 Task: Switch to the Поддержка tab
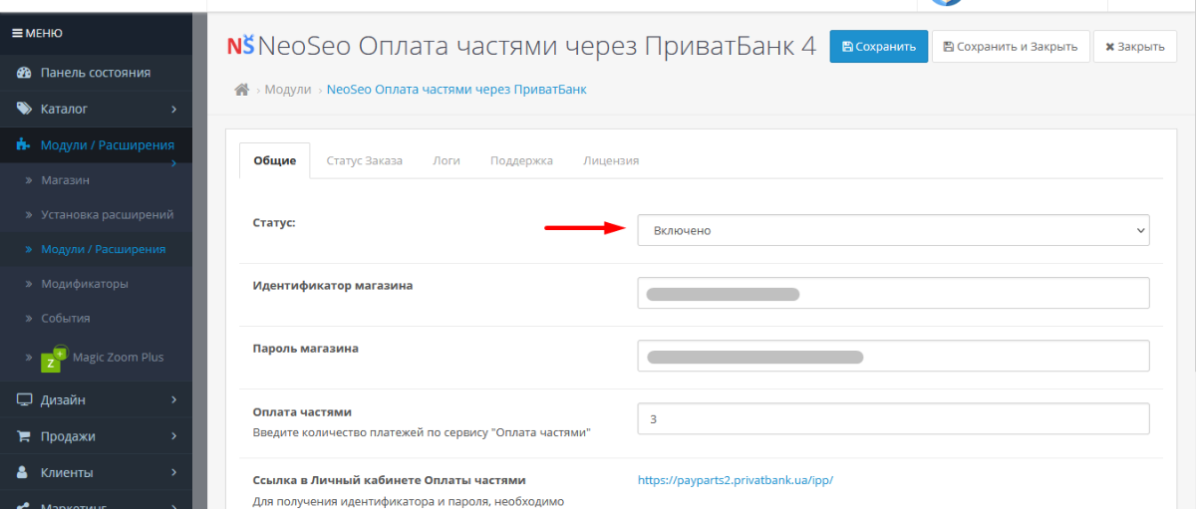521,160
